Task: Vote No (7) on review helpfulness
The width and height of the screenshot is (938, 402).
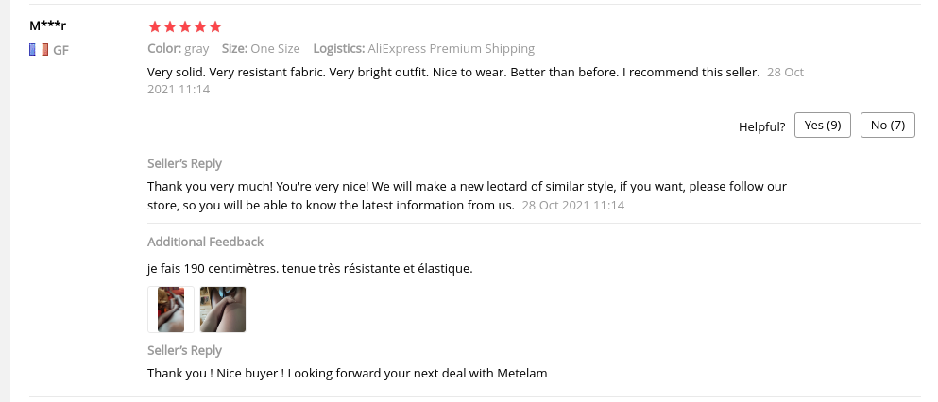Action: click(x=887, y=126)
